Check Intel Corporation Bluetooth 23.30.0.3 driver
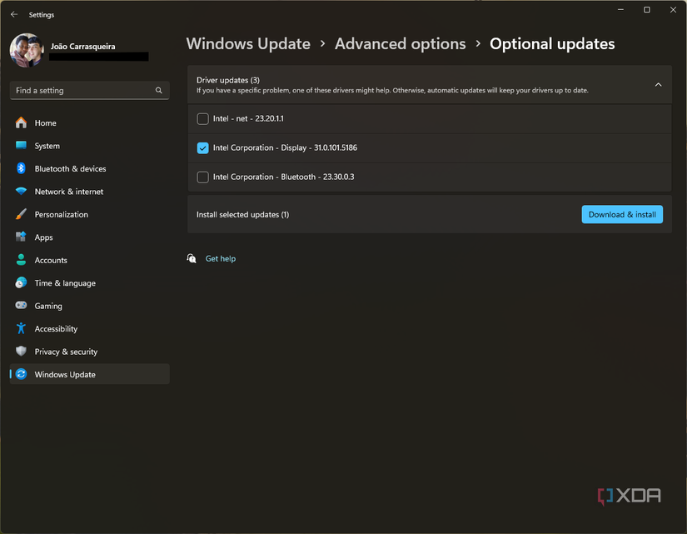Screen dimensions: 687x534 tap(202, 177)
